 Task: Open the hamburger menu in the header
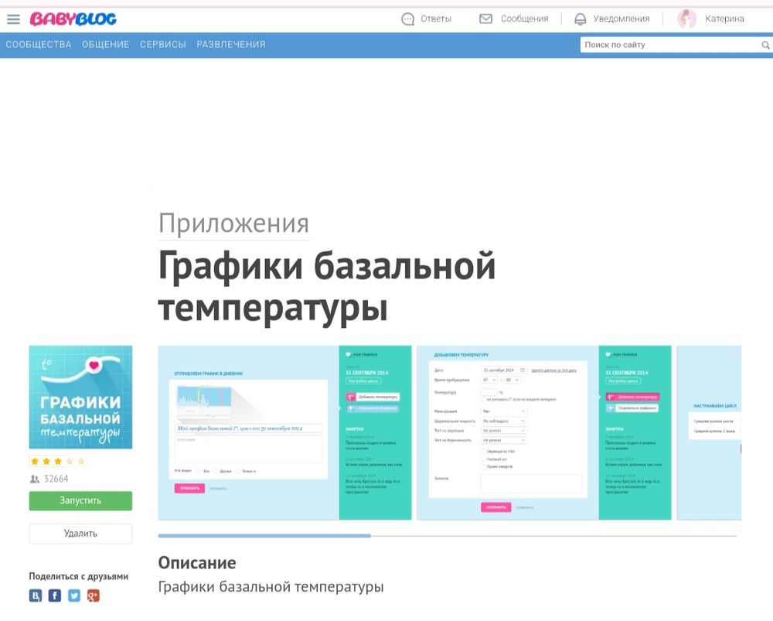coord(13,19)
